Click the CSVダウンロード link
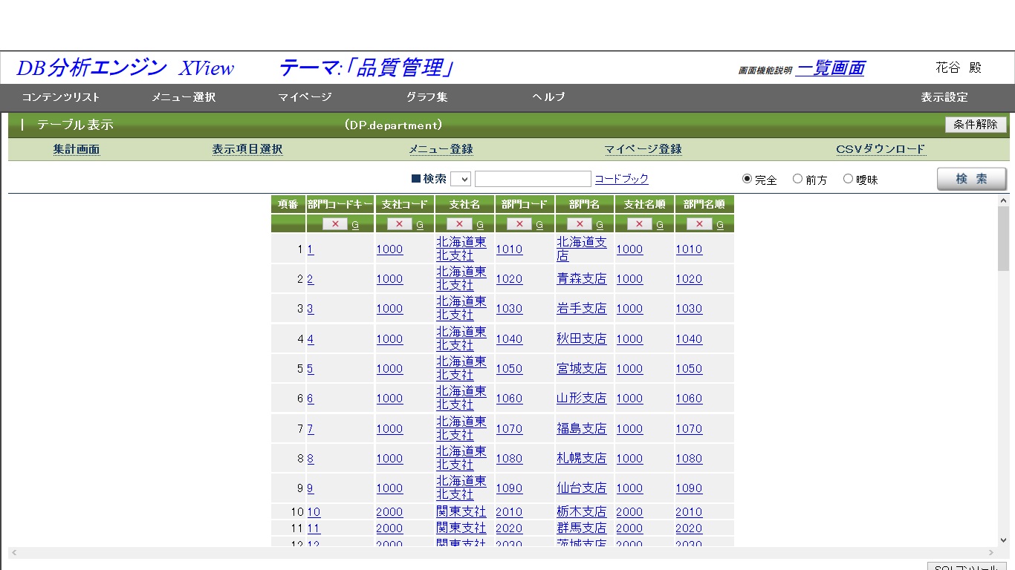This screenshot has width=1015, height=570. click(881, 148)
